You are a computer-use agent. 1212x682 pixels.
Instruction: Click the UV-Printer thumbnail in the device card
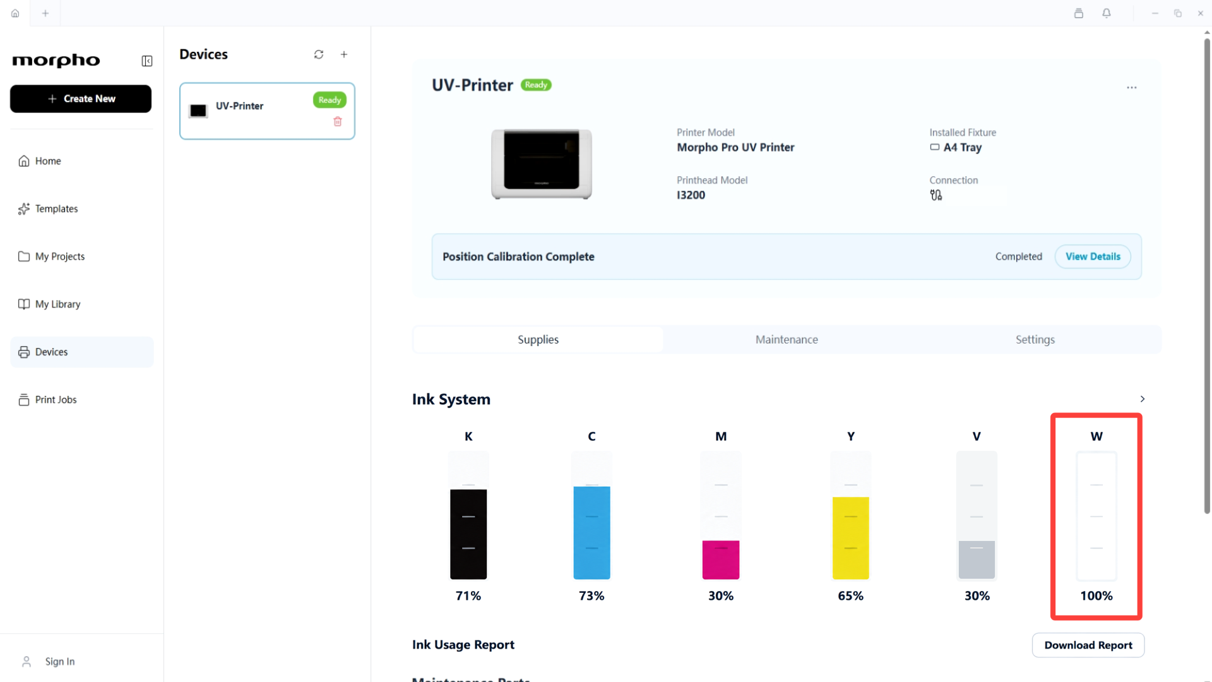(x=198, y=111)
